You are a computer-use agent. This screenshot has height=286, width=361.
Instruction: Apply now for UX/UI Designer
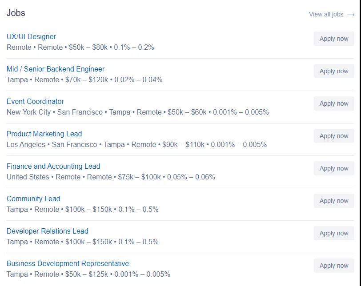tap(333, 39)
